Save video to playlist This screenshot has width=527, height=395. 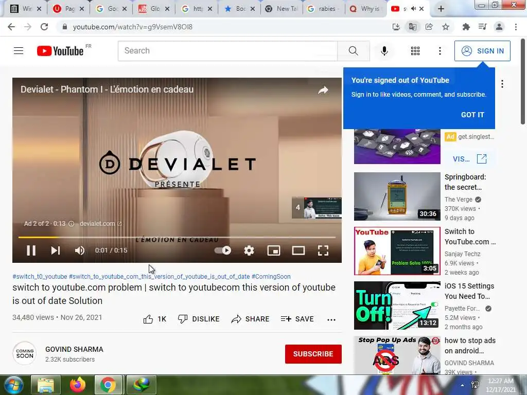[x=297, y=319]
